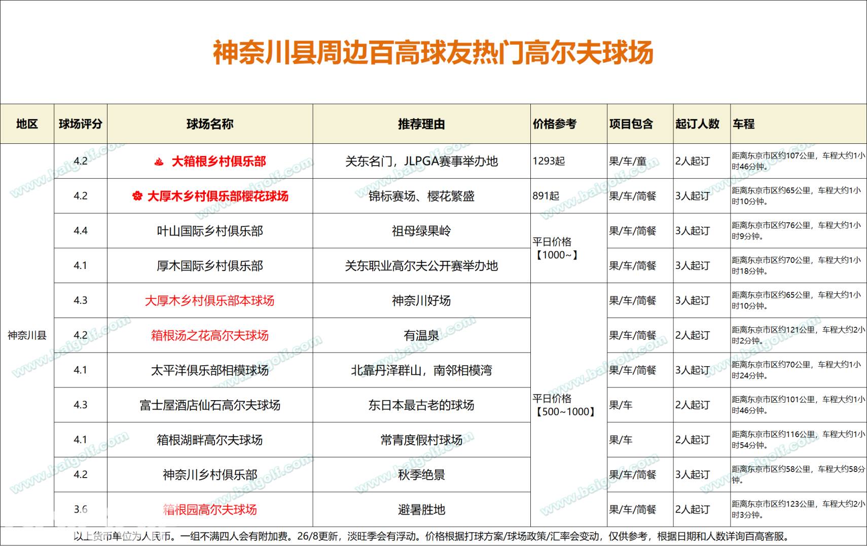Select the 891起 price cell
The height and width of the screenshot is (546, 867).
pyautogui.click(x=569, y=196)
